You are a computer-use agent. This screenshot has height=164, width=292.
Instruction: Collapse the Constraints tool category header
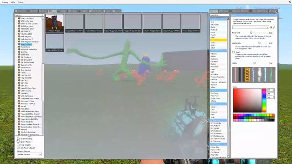(x=218, y=19)
